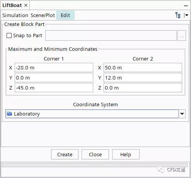The width and height of the screenshot is (191, 178).
Task: Click the Create button
Action: (x=65, y=154)
